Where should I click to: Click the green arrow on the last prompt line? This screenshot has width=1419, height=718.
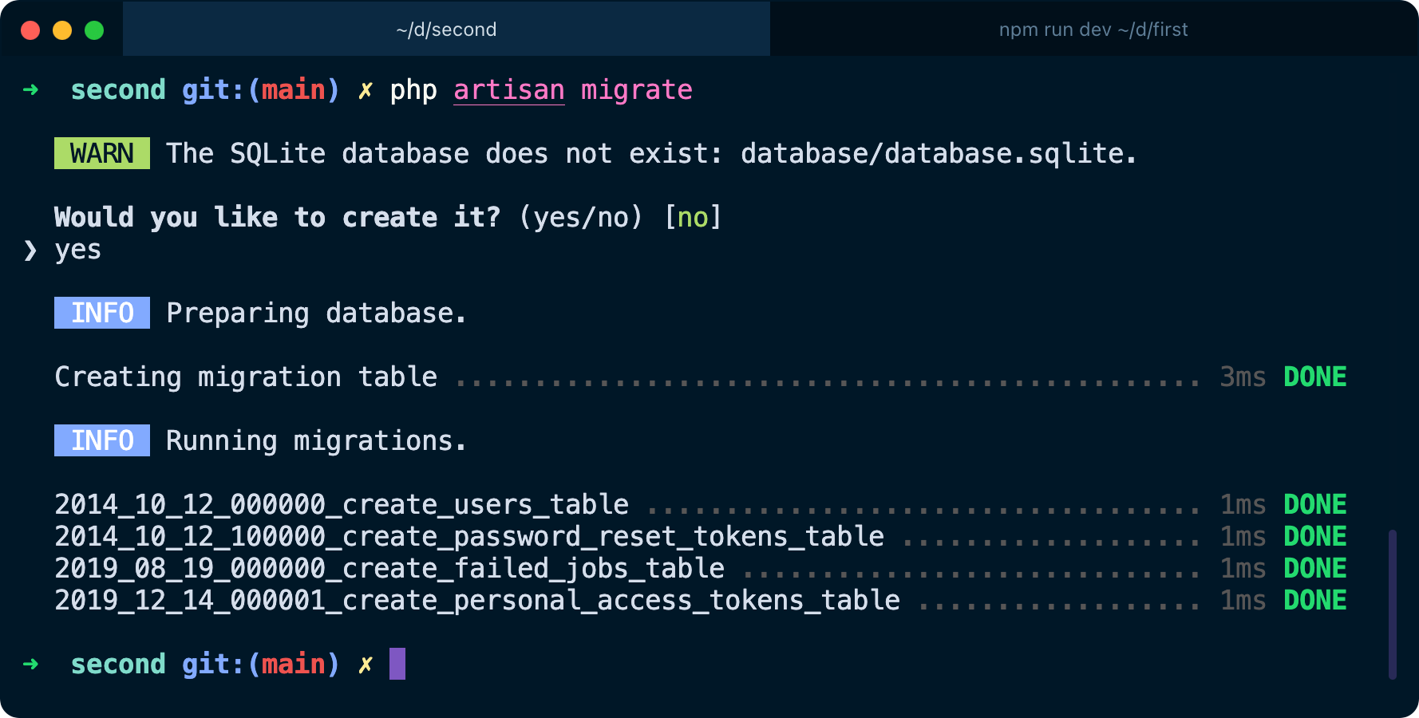[x=30, y=664]
